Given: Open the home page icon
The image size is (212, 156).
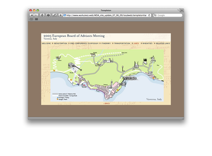Looking at the screenshot, I should 42,15.
